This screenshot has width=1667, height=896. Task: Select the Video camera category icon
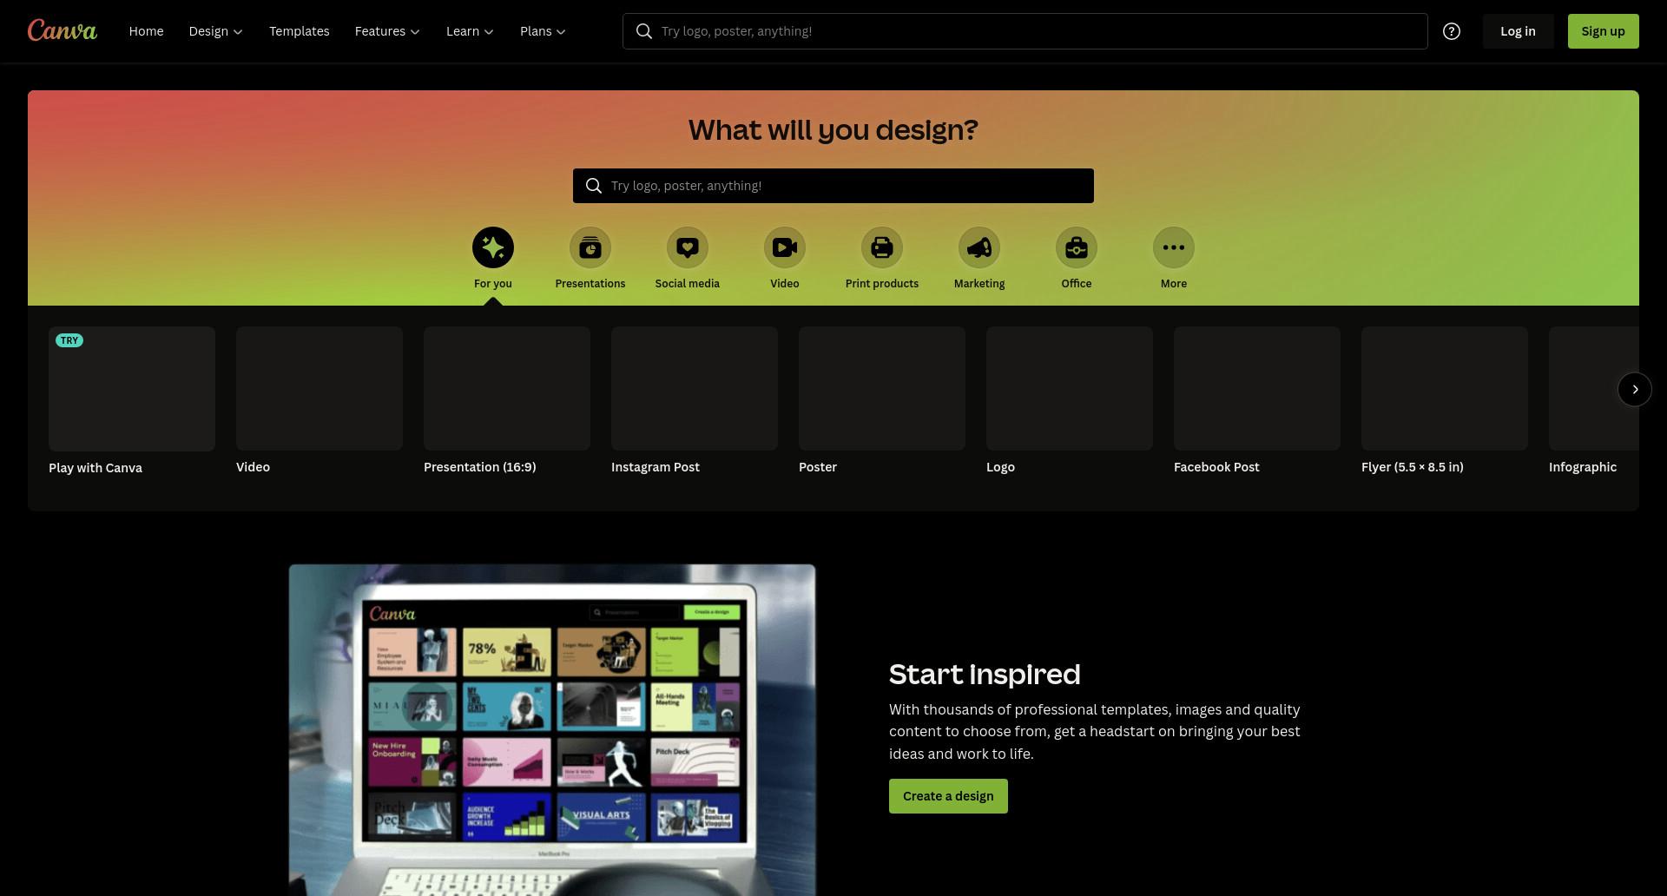point(785,247)
